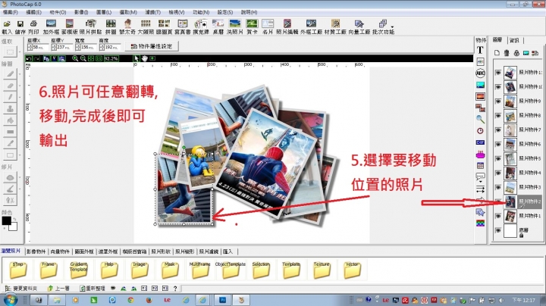The image size is (546, 306).
Task: Click the 高度 height spinner arrows
Action: click(x=102, y=47)
